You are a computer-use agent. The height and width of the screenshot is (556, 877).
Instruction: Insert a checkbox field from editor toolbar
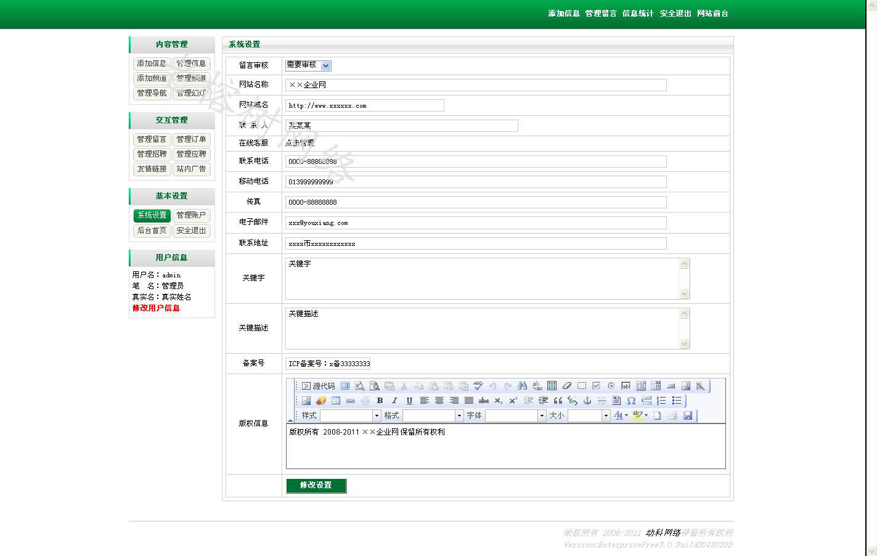point(596,386)
